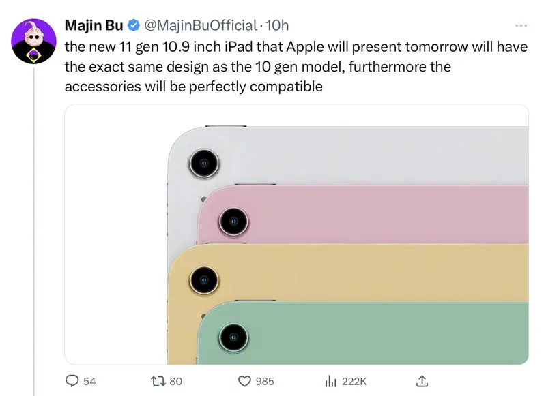Click the Majin Bu display name
The width and height of the screenshot is (546, 396).
click(94, 25)
